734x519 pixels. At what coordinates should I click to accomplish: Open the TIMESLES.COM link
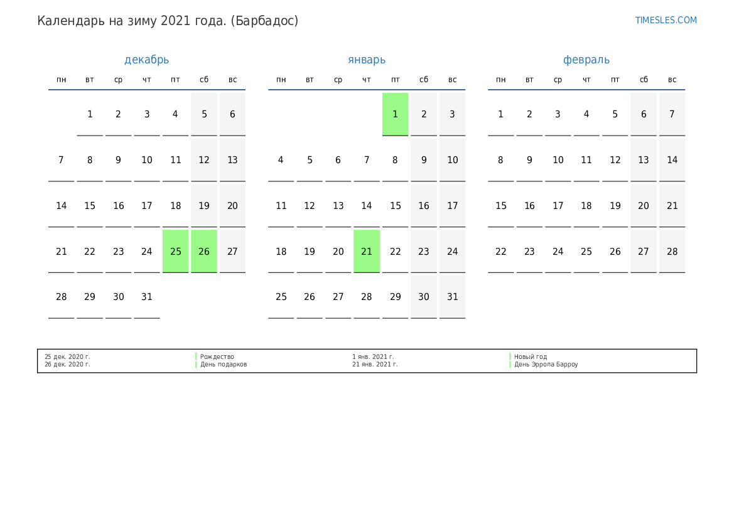point(666,20)
